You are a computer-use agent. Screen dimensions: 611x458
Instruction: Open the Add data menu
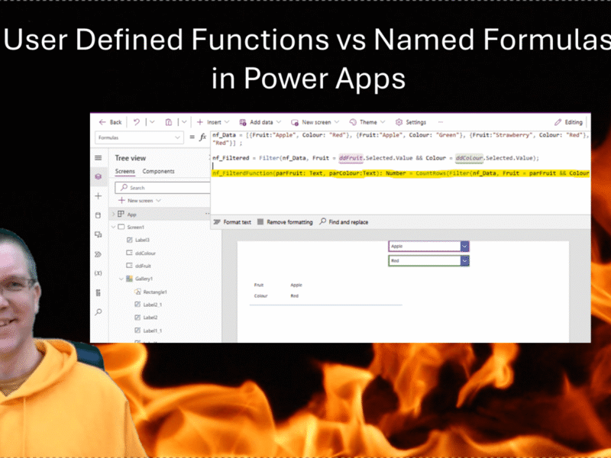(260, 122)
